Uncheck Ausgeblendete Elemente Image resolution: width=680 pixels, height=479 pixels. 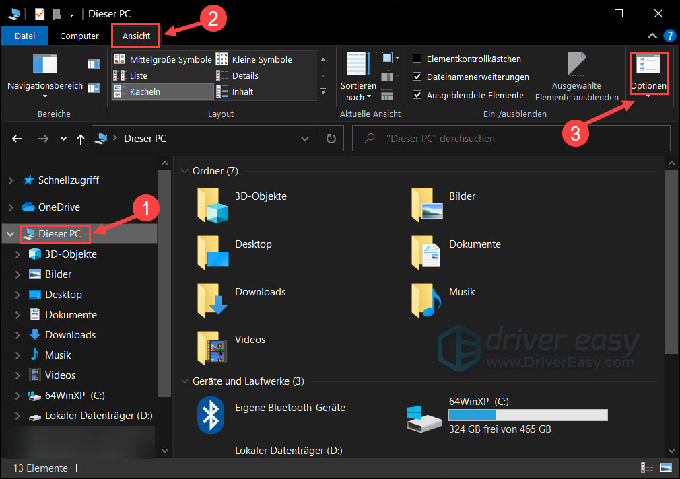(x=418, y=94)
